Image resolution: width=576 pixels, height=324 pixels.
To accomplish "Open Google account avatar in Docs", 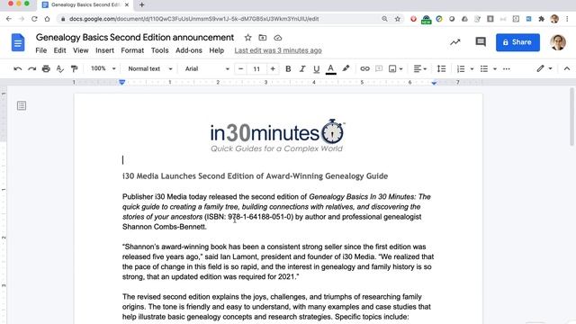I will tap(558, 42).
